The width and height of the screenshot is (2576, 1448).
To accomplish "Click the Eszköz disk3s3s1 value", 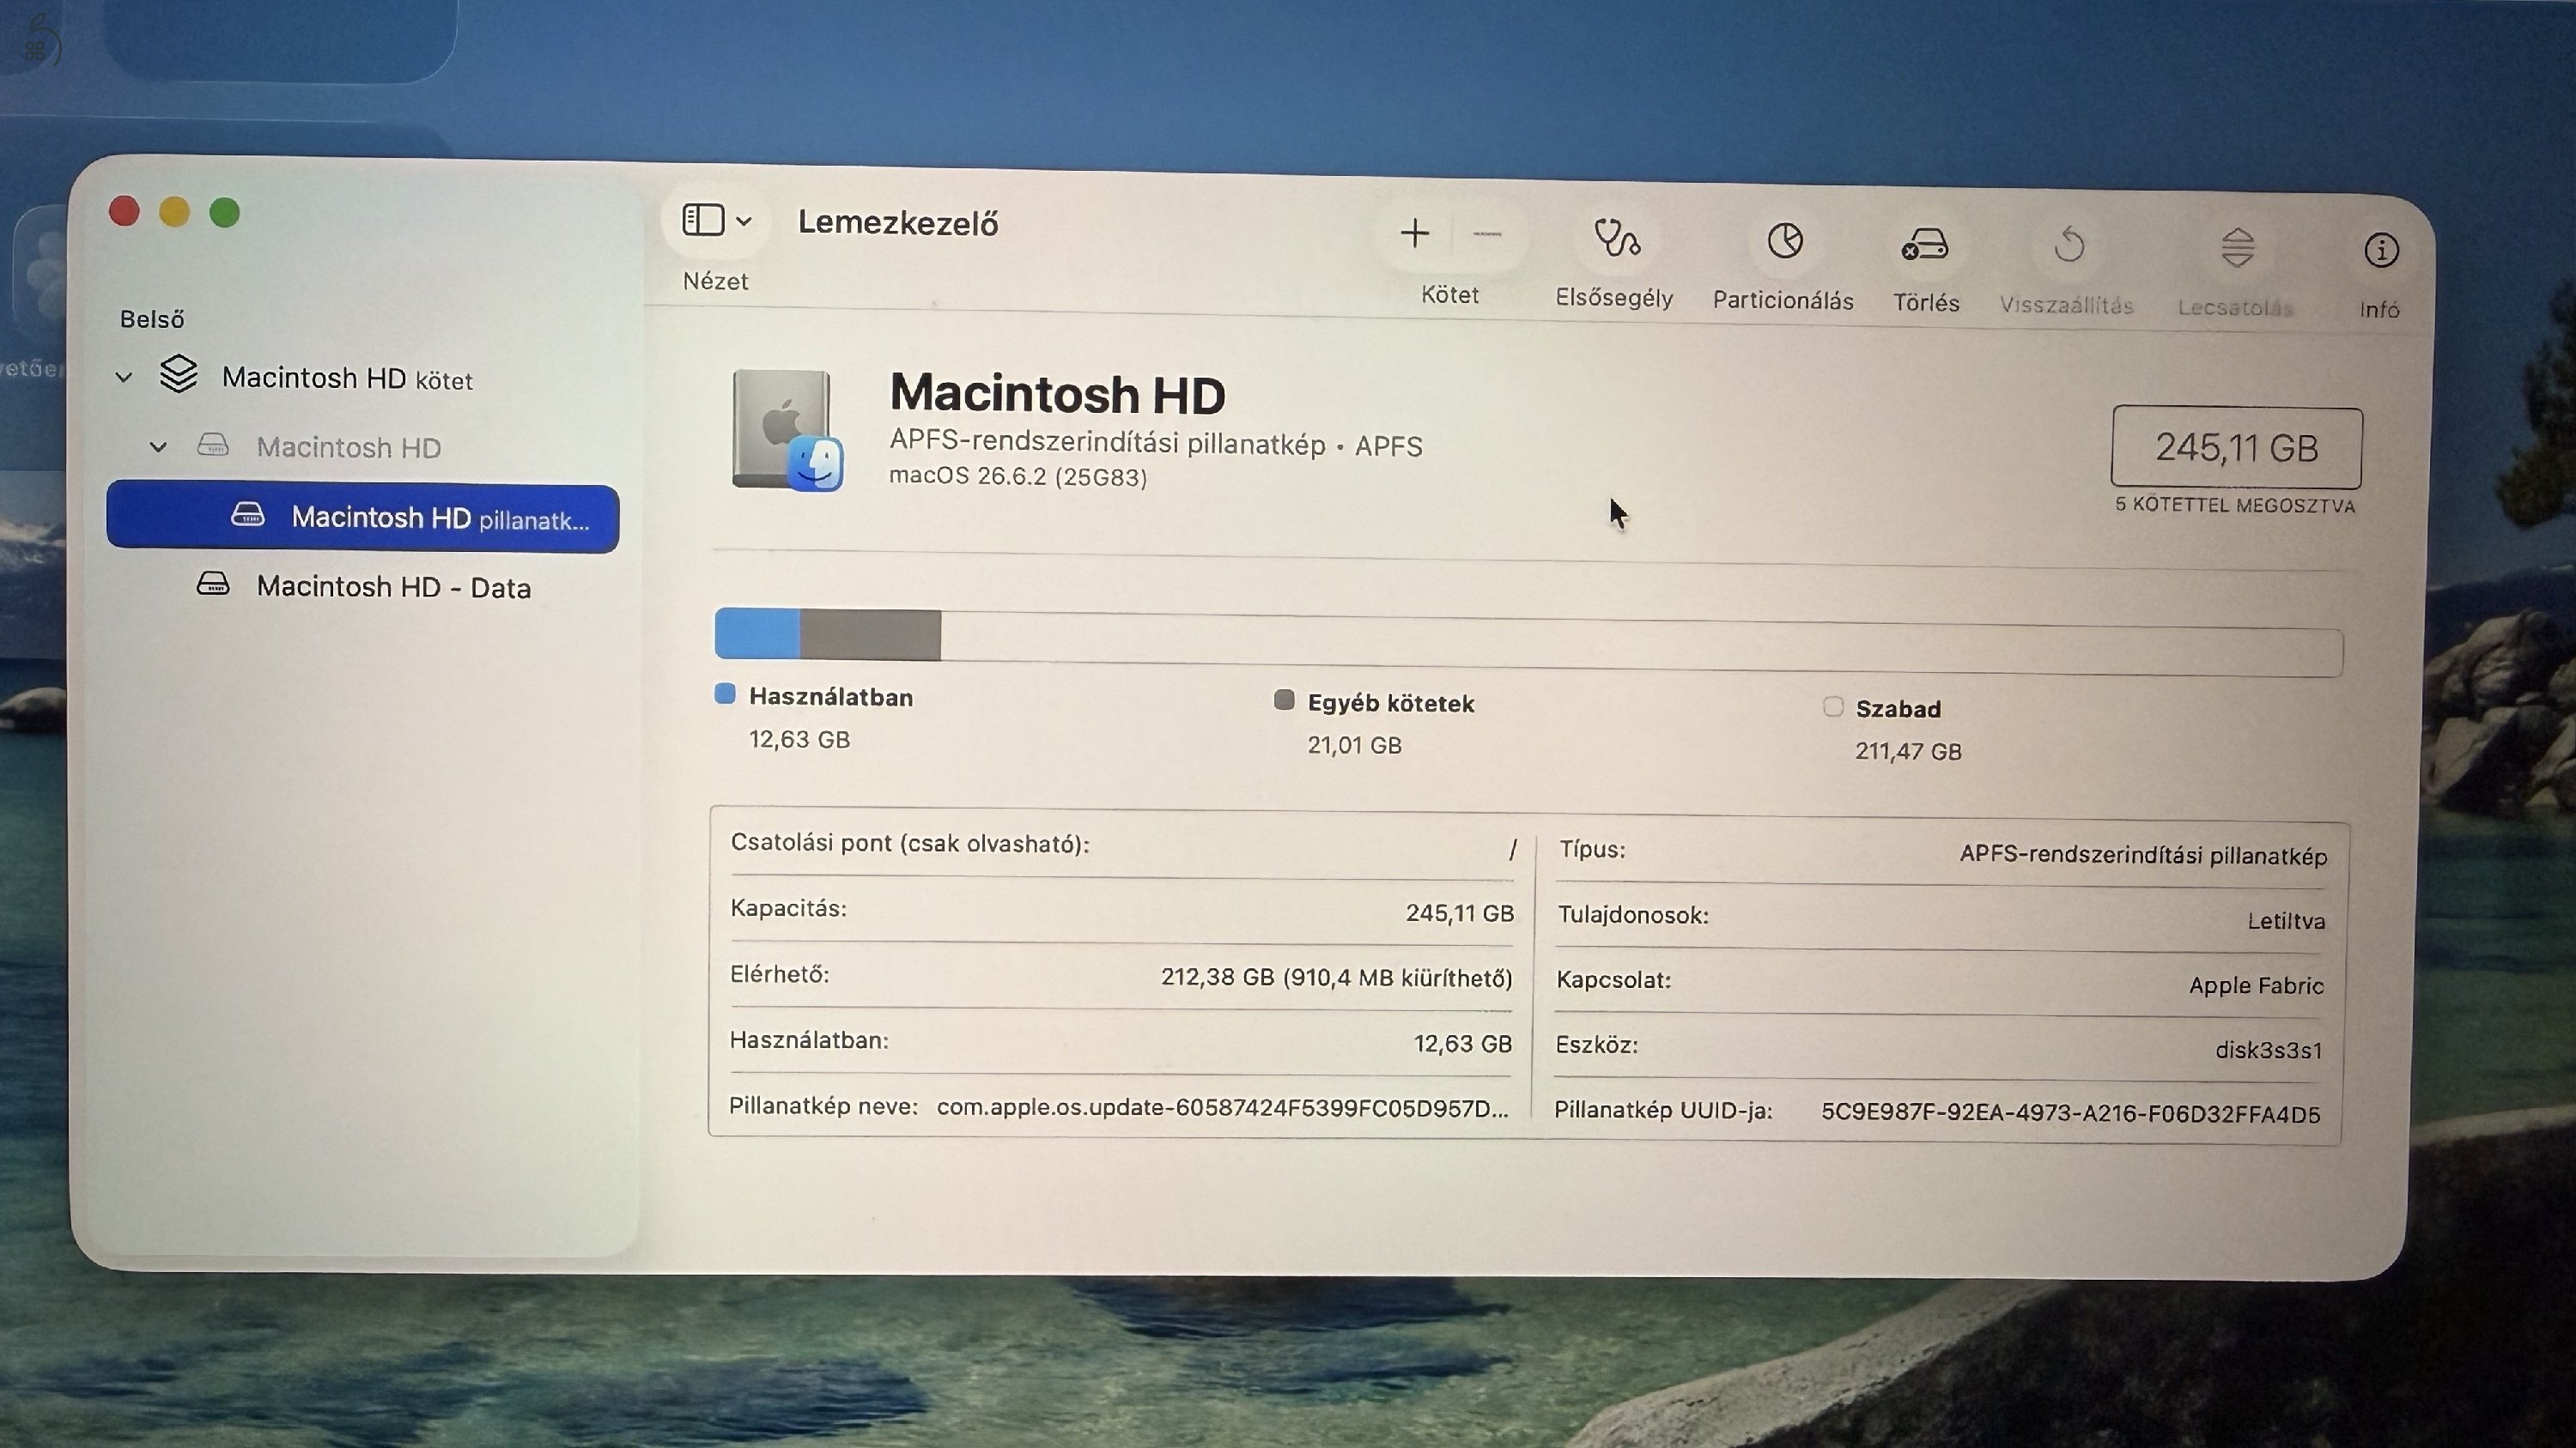I will tap(2268, 1051).
